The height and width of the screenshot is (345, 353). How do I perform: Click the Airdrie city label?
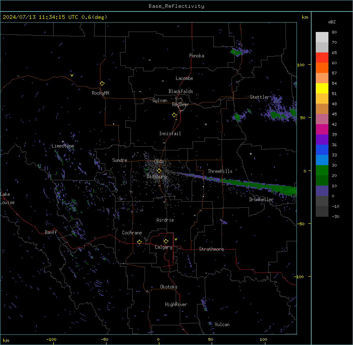(x=165, y=220)
